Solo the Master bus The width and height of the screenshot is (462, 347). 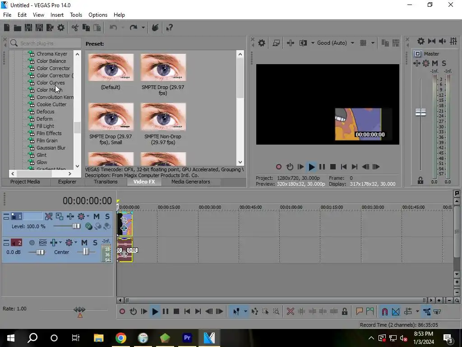click(444, 63)
